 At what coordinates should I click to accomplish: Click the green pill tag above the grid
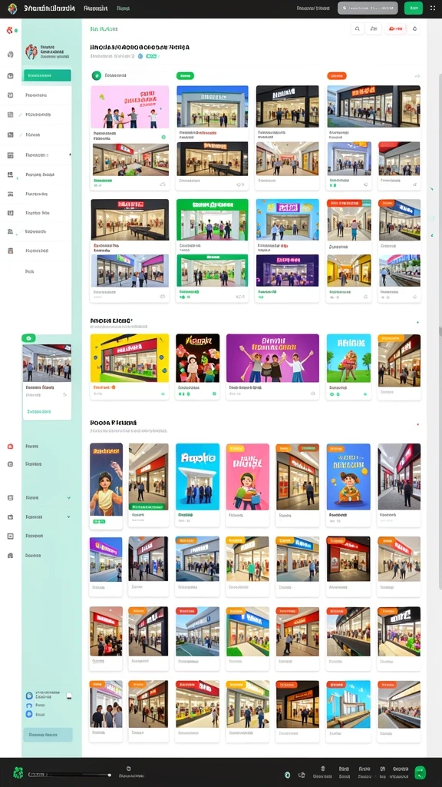click(x=185, y=76)
